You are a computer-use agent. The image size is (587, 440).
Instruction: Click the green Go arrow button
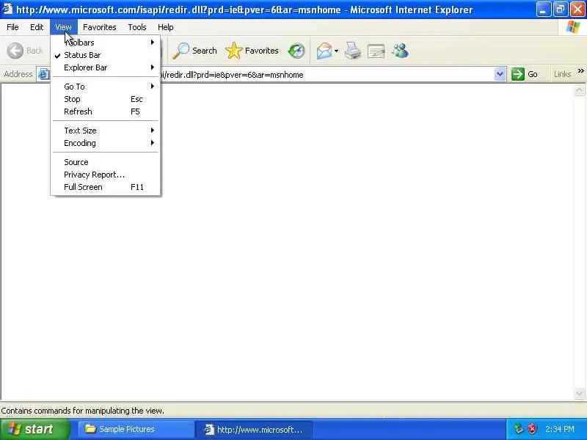click(518, 74)
